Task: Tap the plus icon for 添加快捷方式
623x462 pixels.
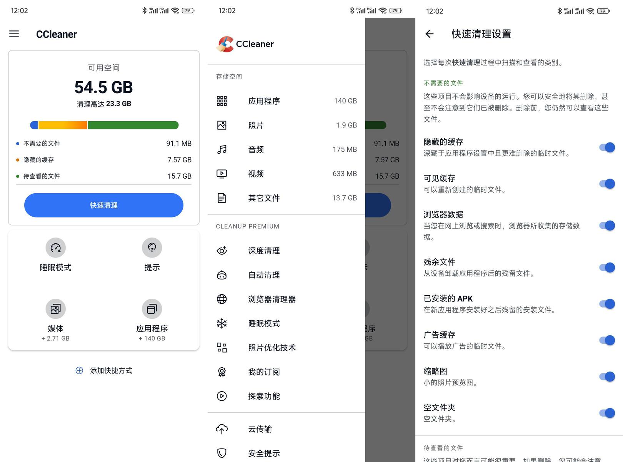Action: click(x=79, y=370)
